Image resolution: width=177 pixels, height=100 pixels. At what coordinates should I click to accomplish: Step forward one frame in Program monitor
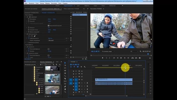pos(125,58)
